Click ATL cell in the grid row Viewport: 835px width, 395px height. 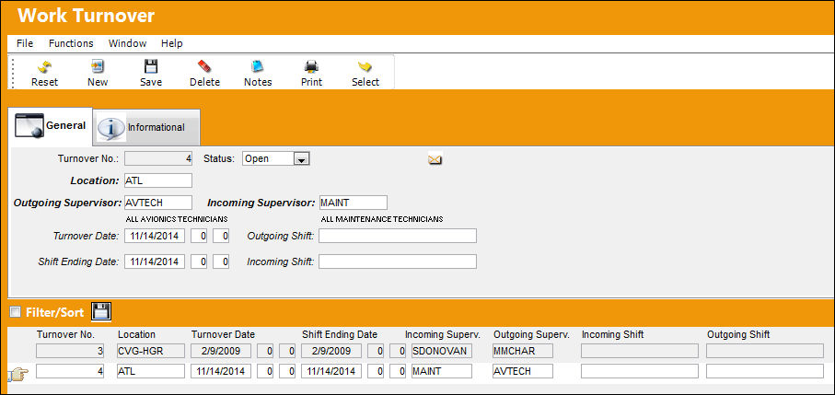point(151,371)
